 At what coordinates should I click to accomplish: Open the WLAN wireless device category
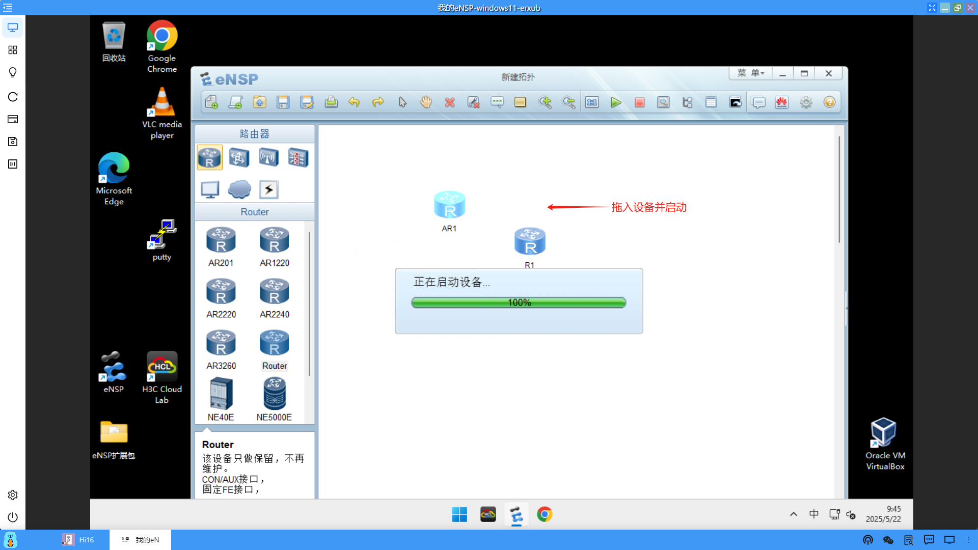tap(268, 157)
